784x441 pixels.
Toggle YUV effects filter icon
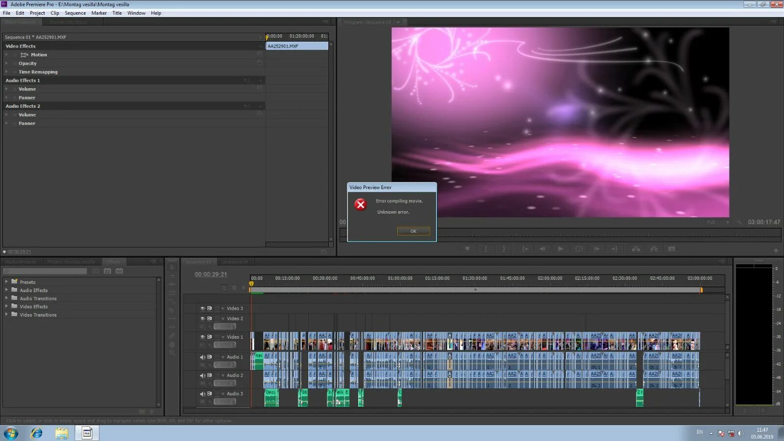(x=119, y=271)
